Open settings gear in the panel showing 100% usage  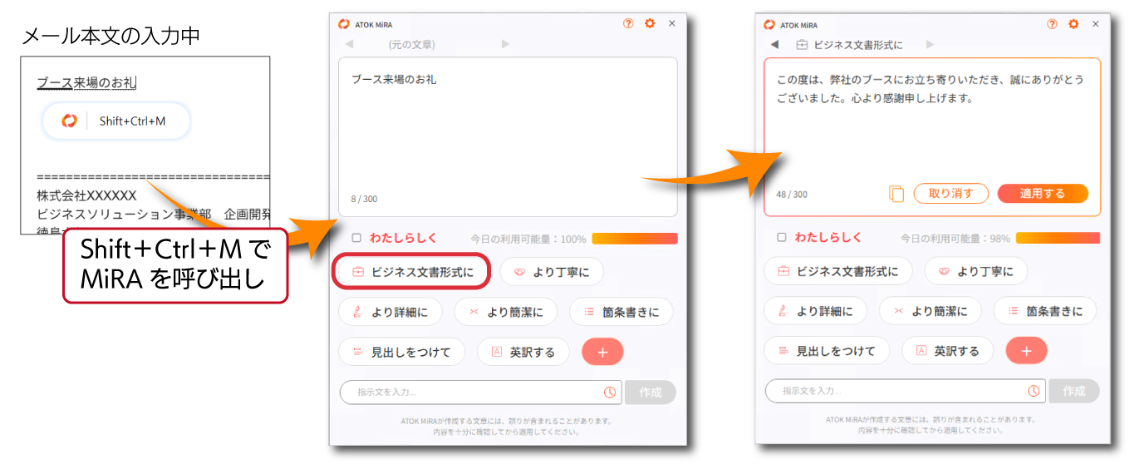tap(650, 24)
